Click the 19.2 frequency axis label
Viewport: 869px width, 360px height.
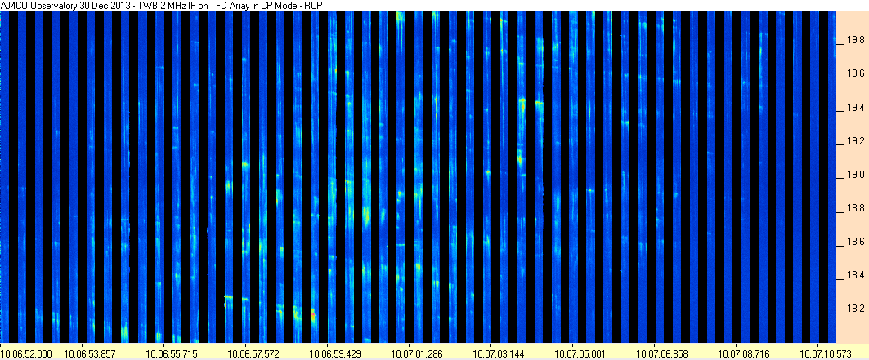(x=856, y=141)
